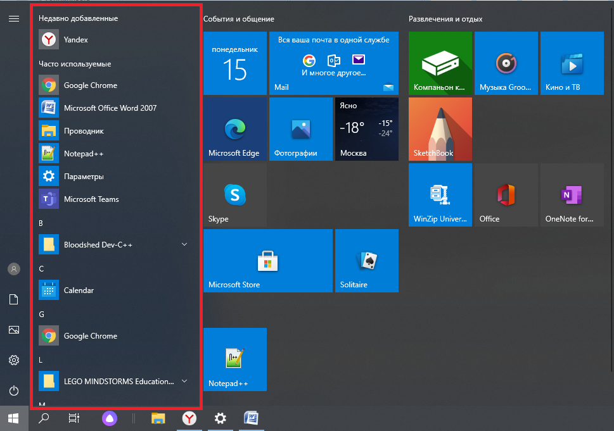
Task: Open the Notepad++ tile
Action: (x=235, y=359)
